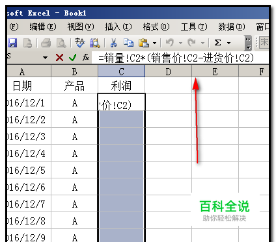The width and height of the screenshot is (276, 242).
Task: Click the date cell 16/12/6
Action: (x=29, y=187)
